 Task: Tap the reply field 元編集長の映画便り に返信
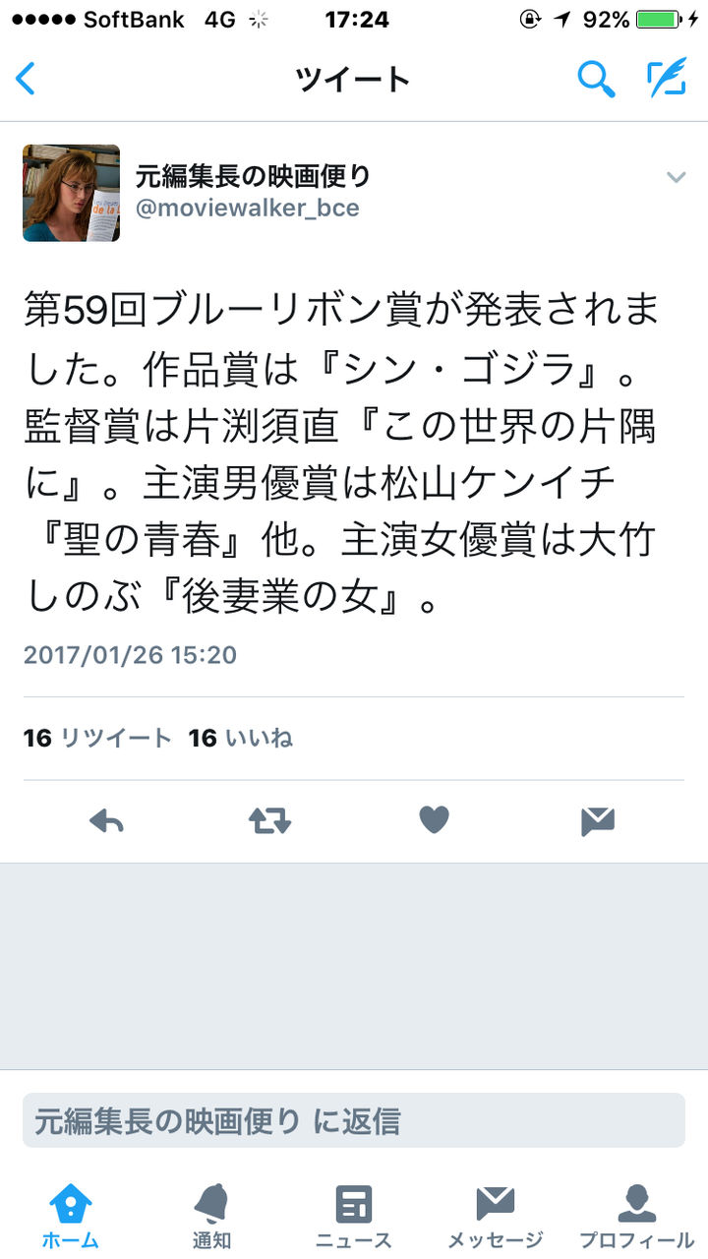pos(354,1120)
